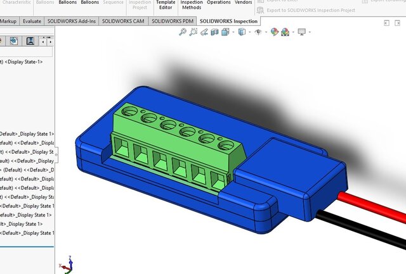
Task: Click the Display Style cube icon
Action: tap(242, 32)
